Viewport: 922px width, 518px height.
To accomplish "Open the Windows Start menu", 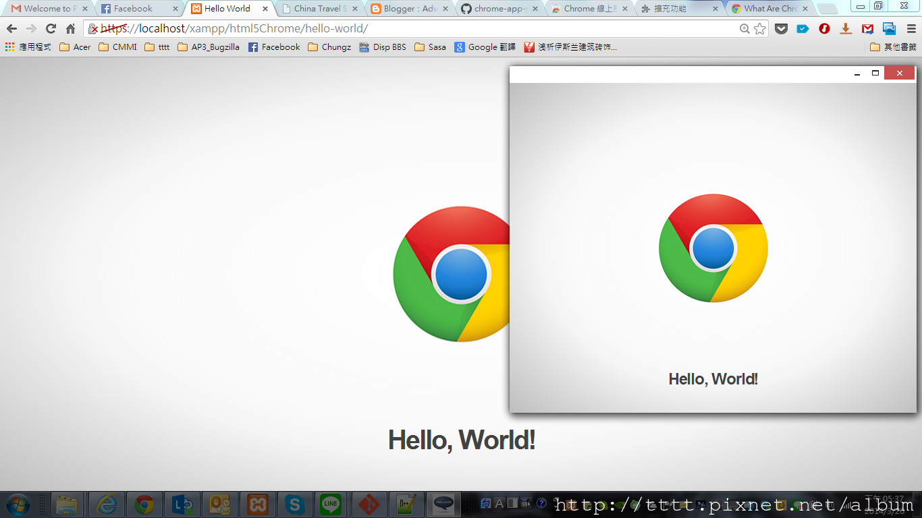I will coord(17,505).
